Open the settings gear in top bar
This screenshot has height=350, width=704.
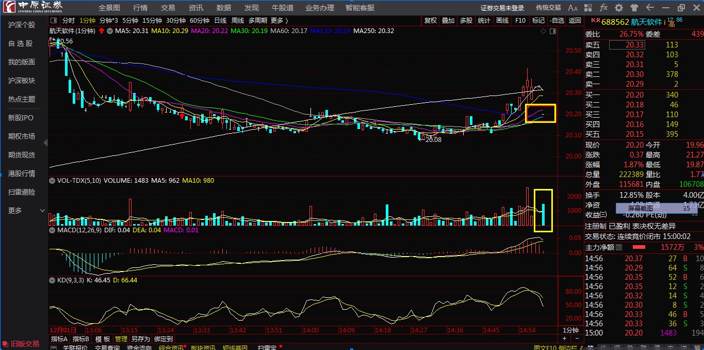click(x=619, y=8)
